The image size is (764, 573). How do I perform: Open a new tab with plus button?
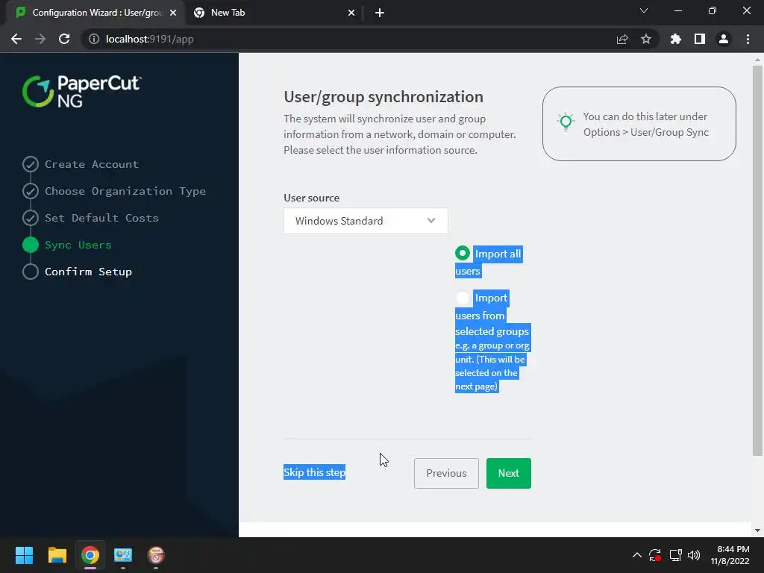pos(380,13)
